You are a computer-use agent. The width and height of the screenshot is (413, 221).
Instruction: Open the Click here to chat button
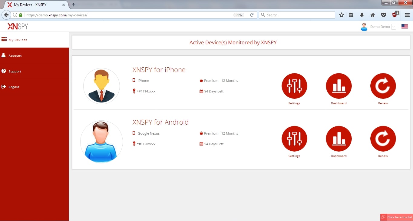397,217
